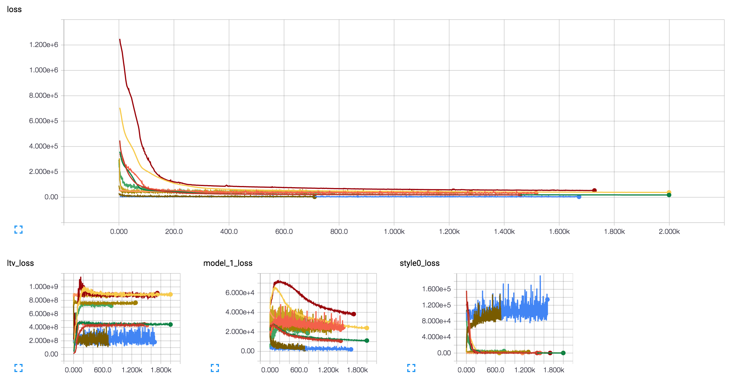This screenshot has height=383, width=744.
Task: Click the 1.400k x-axis label on loss chart
Action: 504,232
